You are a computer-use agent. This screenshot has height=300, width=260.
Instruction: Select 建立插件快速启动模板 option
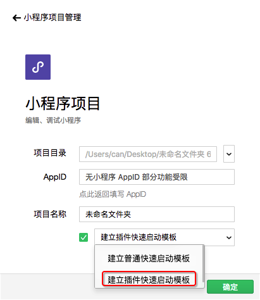[149, 279]
